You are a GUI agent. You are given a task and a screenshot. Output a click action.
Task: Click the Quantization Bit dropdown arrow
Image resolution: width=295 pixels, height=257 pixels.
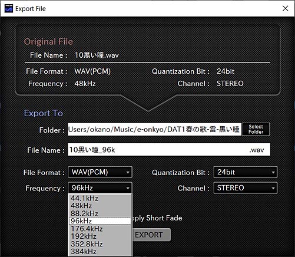tap(273, 172)
